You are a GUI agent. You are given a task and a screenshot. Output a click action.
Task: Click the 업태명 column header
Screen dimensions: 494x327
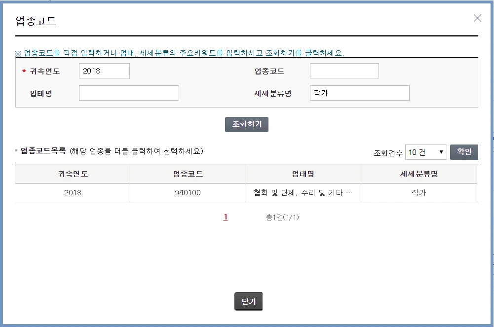point(303,174)
